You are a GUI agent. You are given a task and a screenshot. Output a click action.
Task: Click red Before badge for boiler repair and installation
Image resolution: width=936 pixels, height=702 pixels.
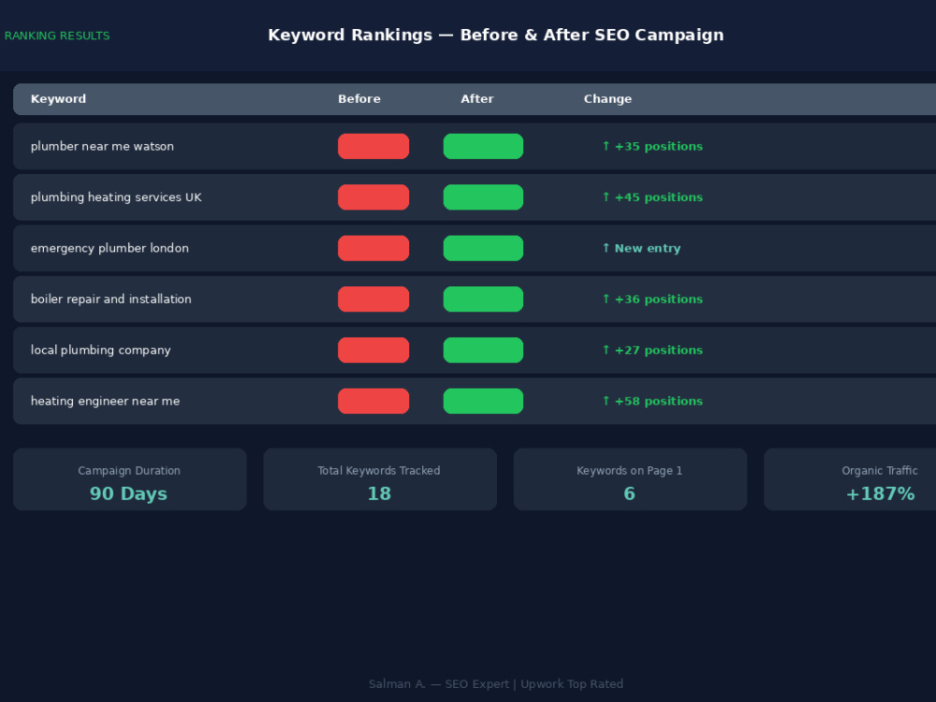coord(373,300)
